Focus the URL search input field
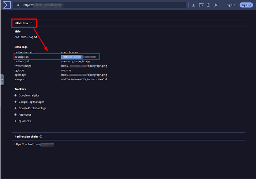The image size is (256, 179). pos(99,5)
